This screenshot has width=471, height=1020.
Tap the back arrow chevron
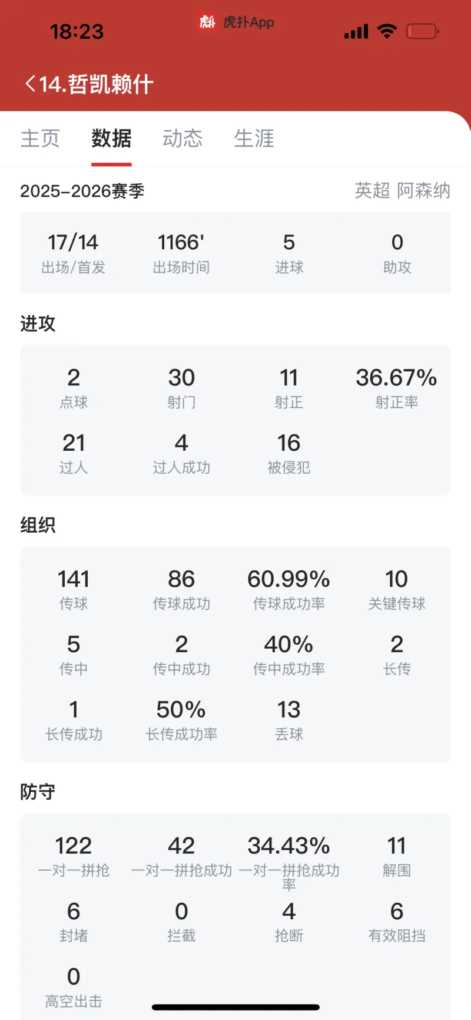coord(30,84)
